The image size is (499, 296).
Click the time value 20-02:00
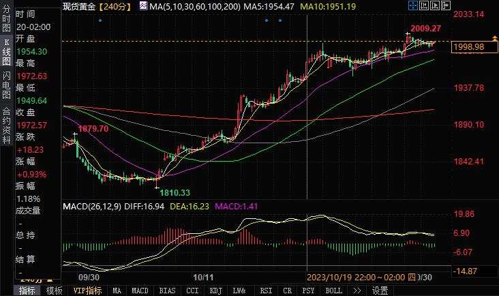point(33,27)
